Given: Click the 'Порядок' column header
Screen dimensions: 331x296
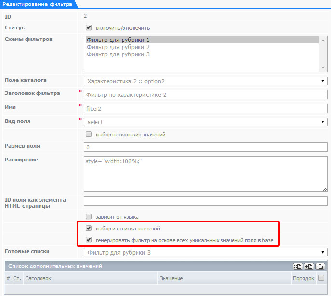Looking at the screenshot, I should tap(303, 278).
